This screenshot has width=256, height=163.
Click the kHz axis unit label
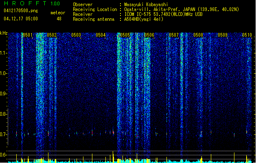pyautogui.click(x=4, y=33)
